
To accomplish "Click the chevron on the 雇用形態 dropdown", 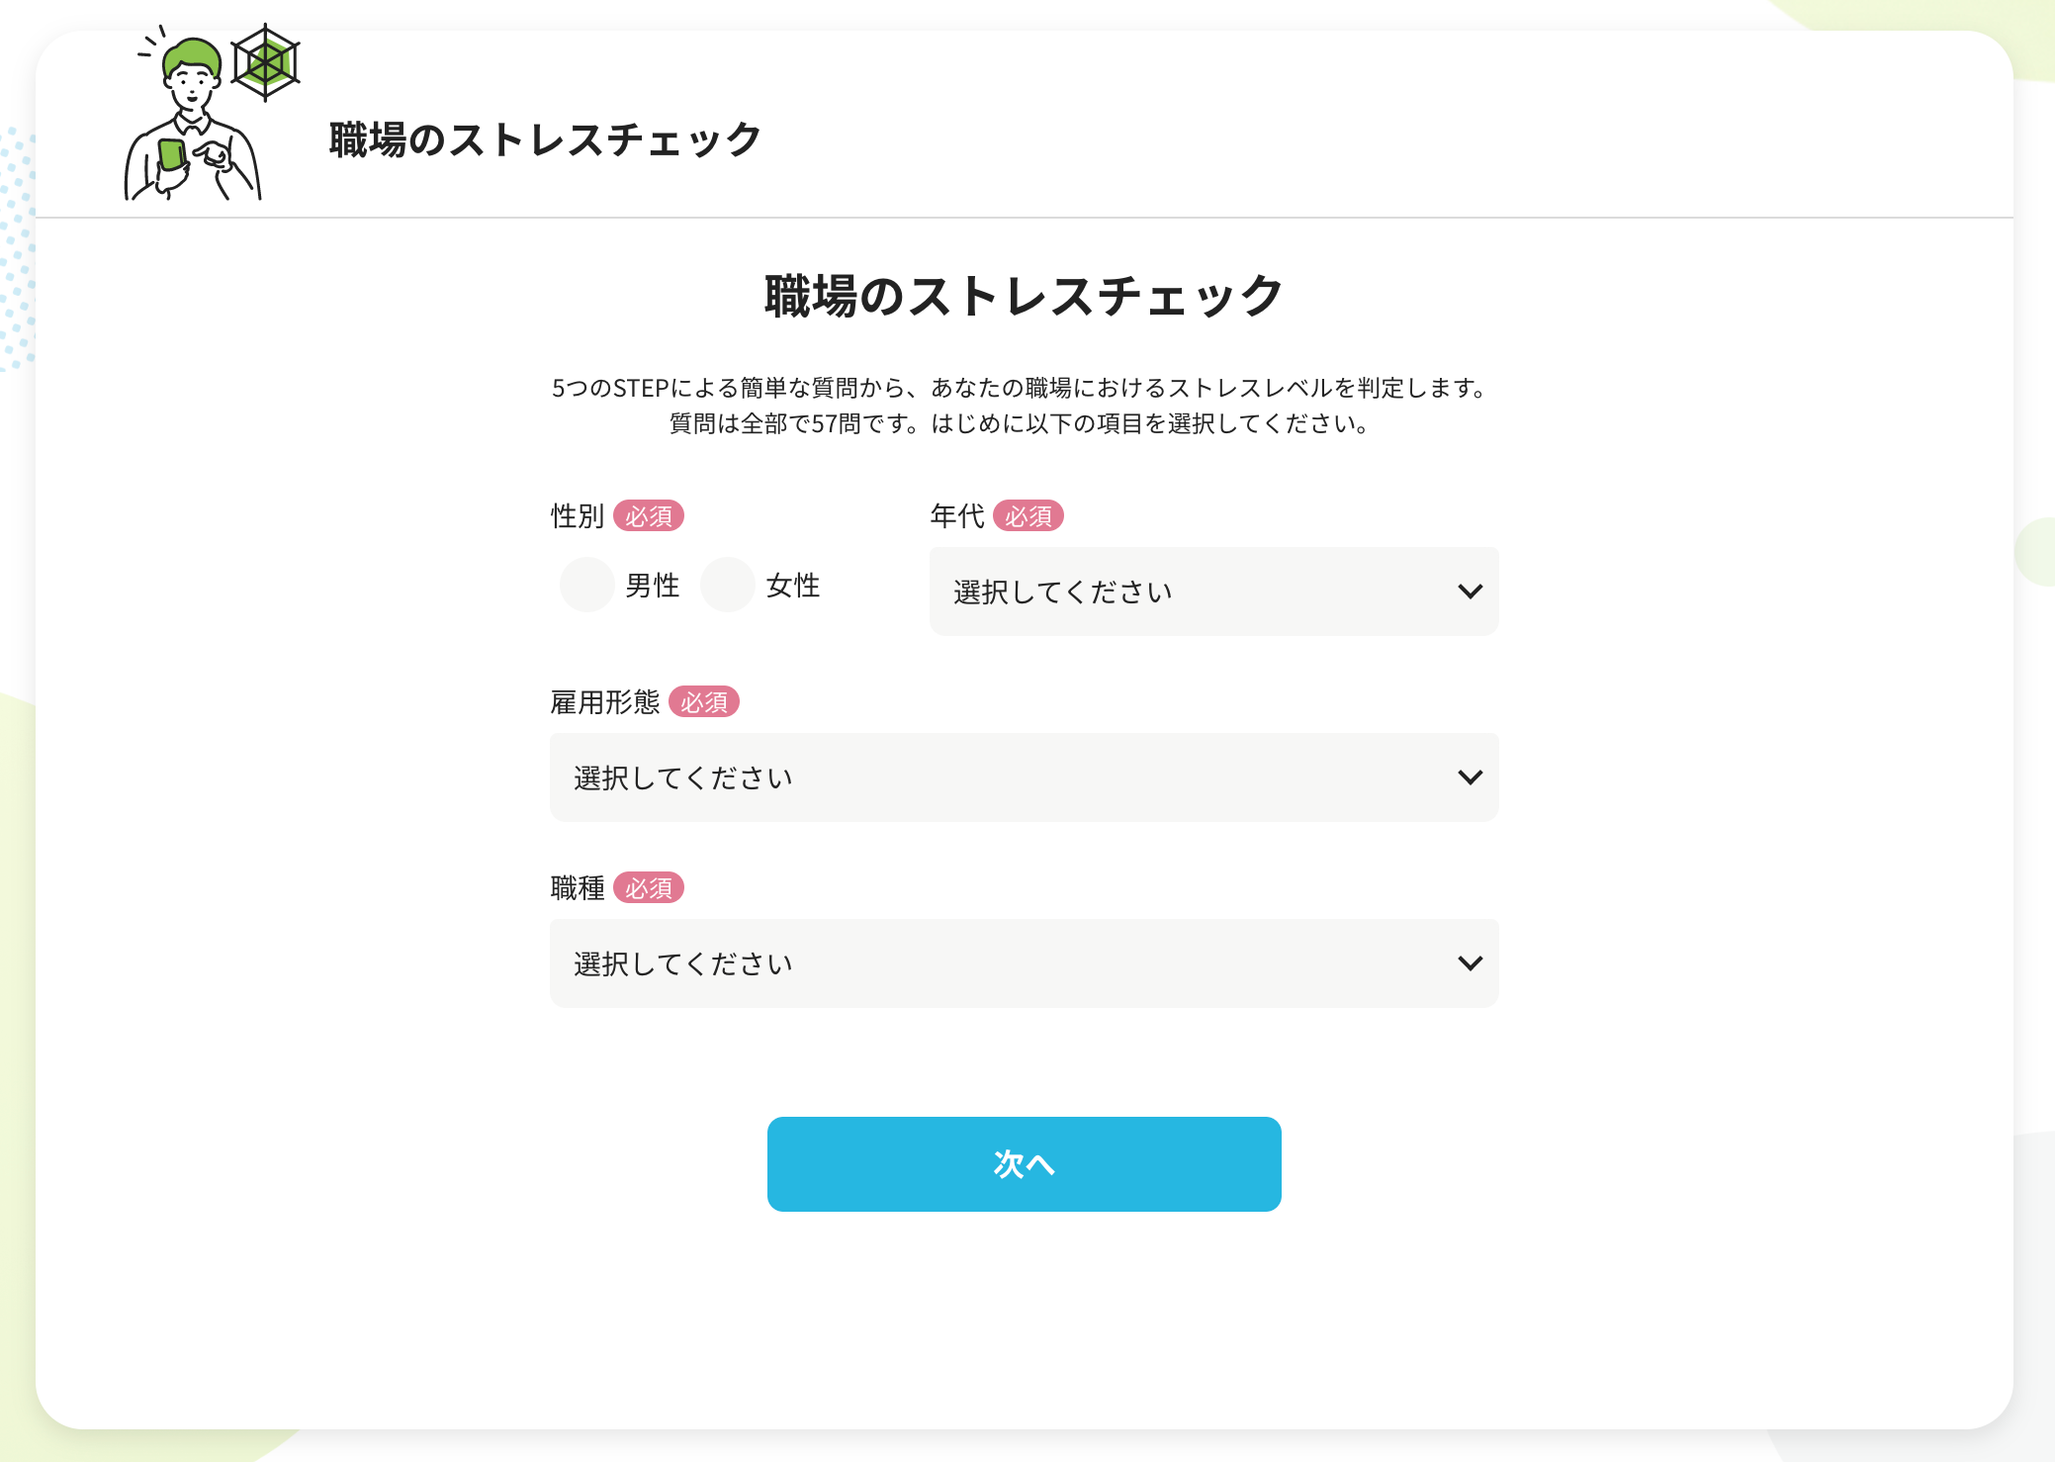I will pyautogui.click(x=1470, y=777).
